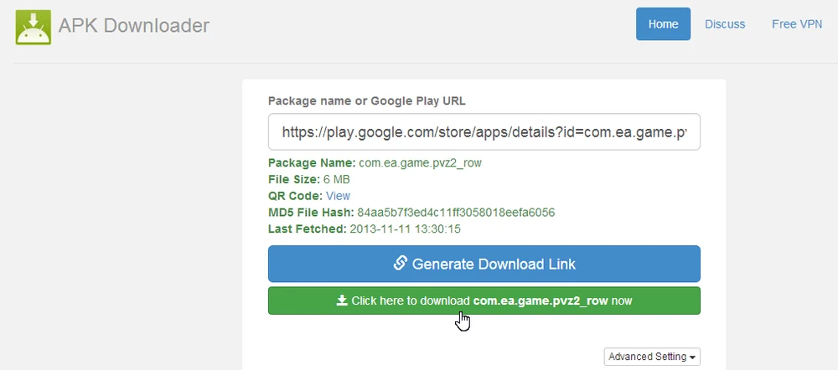838x370 pixels.
Task: Click the MD5 hash value 84aa5b7f3ed4c11ff3058018eefa6056
Action: pyautogui.click(x=456, y=212)
